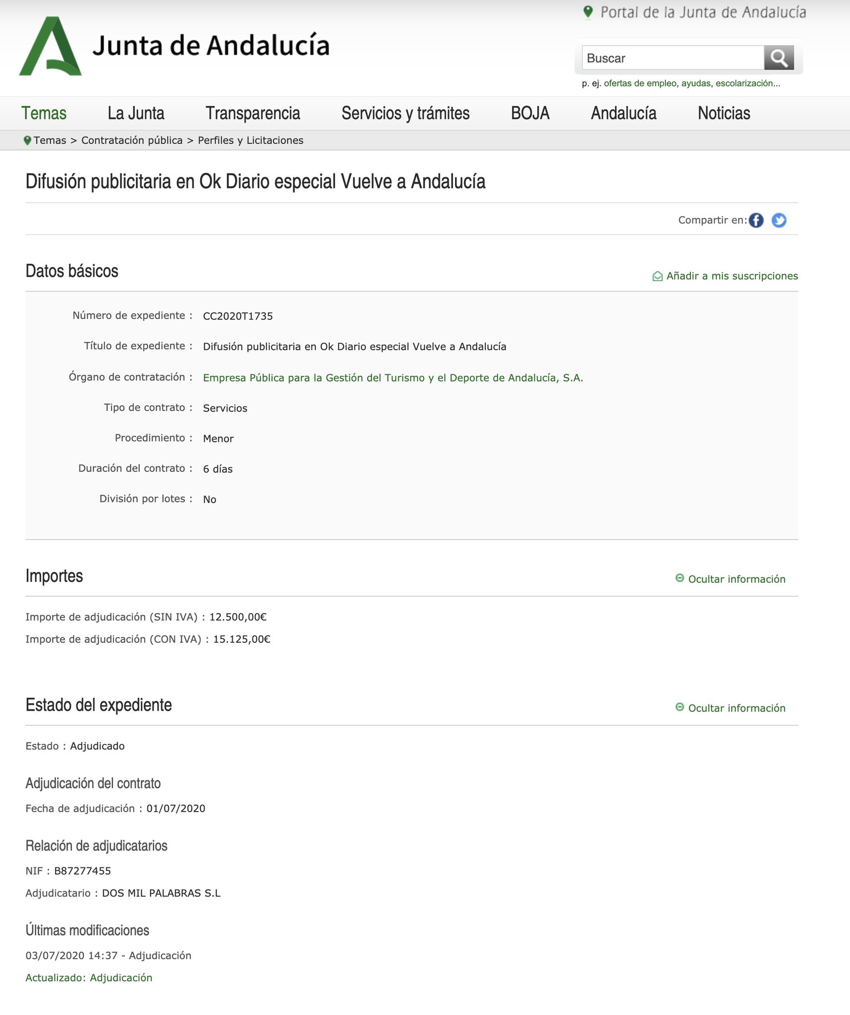Image resolution: width=850 pixels, height=1015 pixels.
Task: Click the 'Menor' procedure value
Action: 219,439
